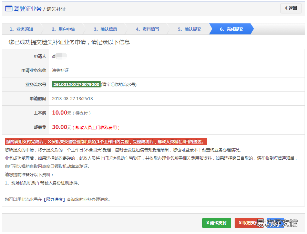Click the 30.00元 postage amount
307x234 pixels.
tap(62, 127)
